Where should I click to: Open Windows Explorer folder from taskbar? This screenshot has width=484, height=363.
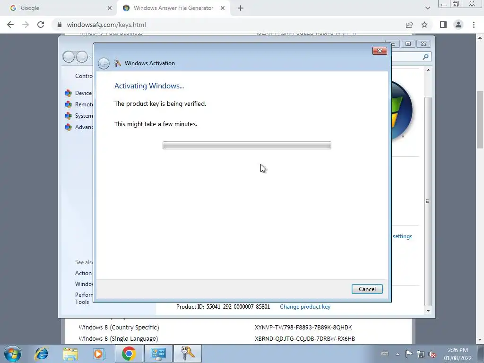pyautogui.click(x=70, y=354)
